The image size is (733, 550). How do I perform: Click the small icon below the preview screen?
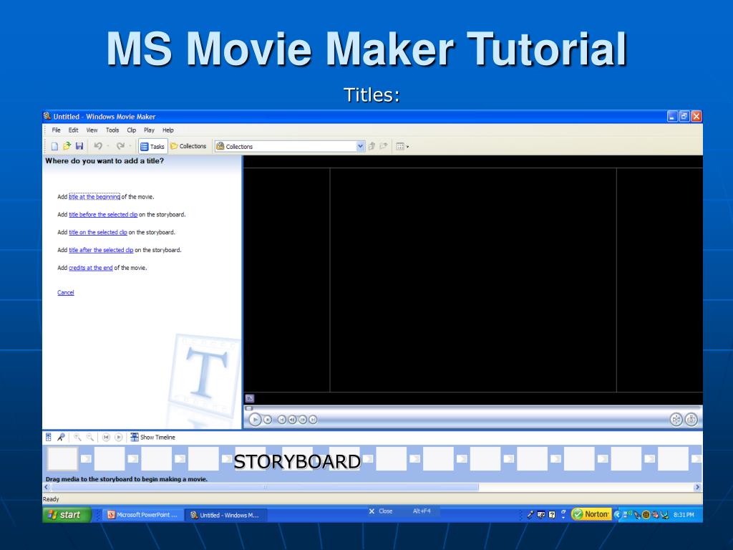pyautogui.click(x=250, y=398)
